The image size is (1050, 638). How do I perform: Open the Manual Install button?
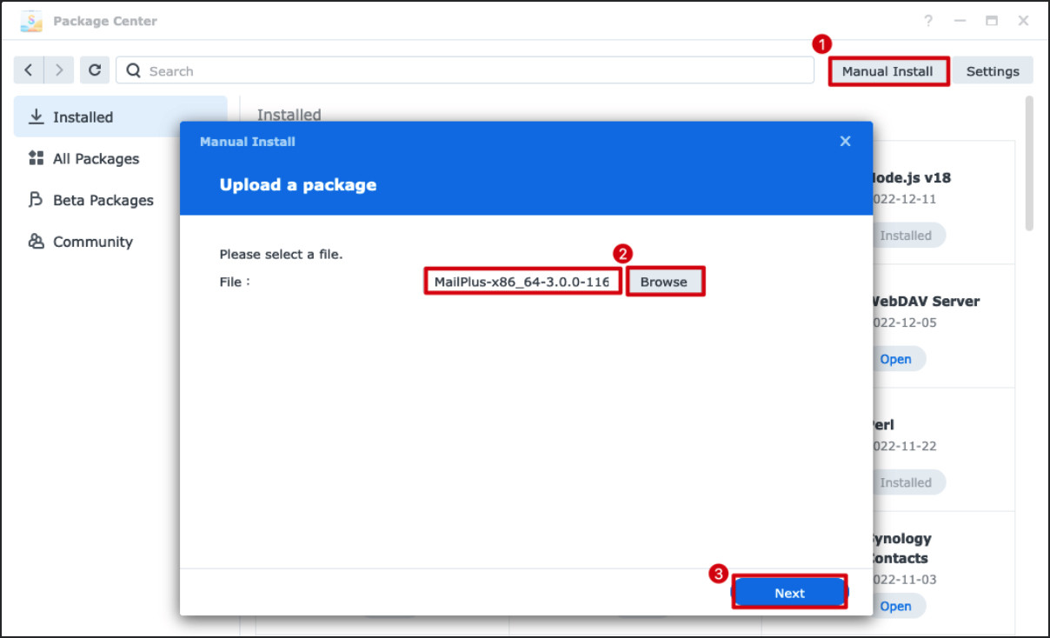tap(887, 71)
